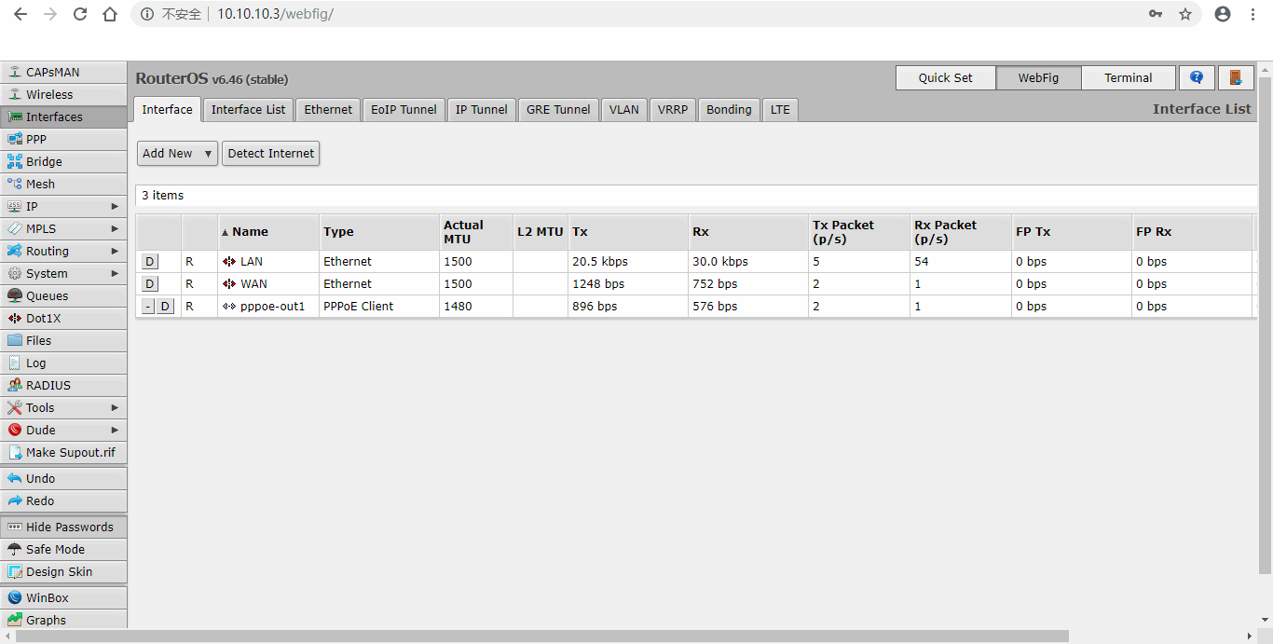
Task: Click the WinBox download item
Action: point(63,597)
